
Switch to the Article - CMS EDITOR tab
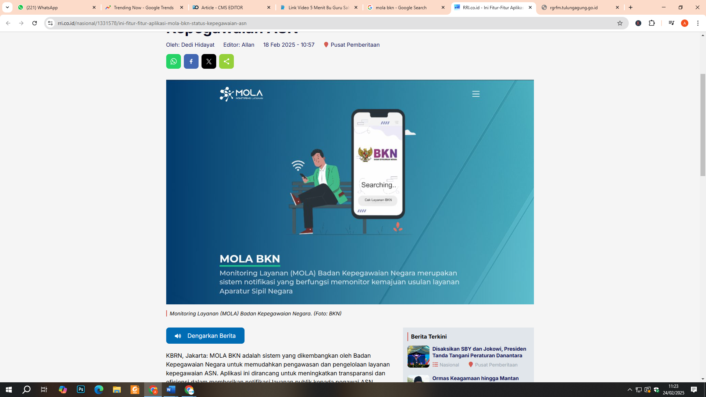coord(222,7)
